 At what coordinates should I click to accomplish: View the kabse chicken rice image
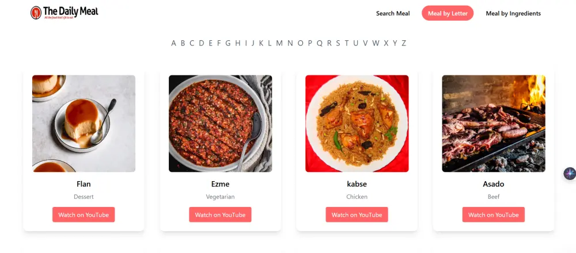357,124
